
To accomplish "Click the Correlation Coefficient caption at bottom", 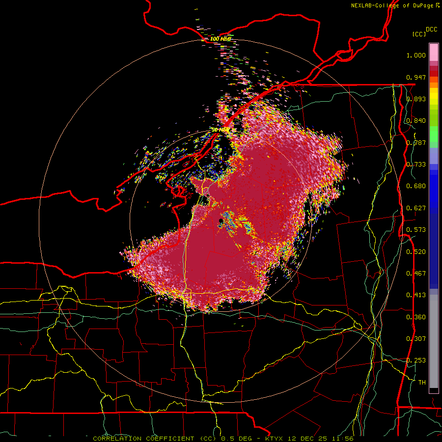I will click(x=223, y=439).
